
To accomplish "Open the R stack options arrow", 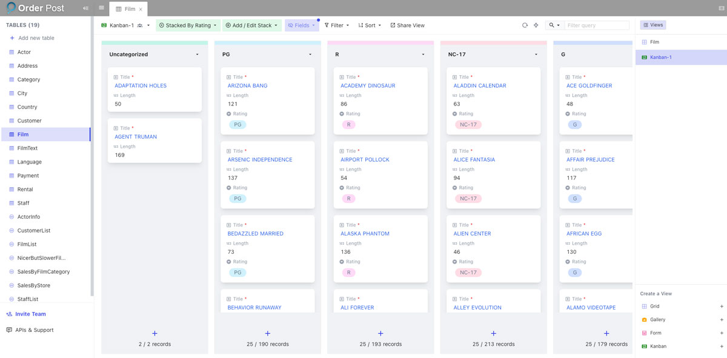I will click(x=423, y=55).
